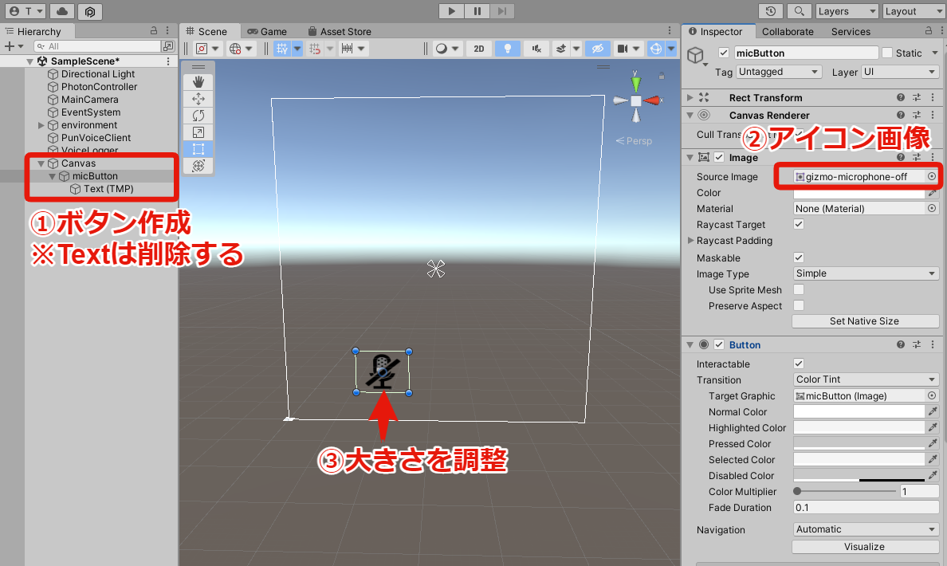
Task: Edit the Fade Duration input field
Action: [865, 508]
